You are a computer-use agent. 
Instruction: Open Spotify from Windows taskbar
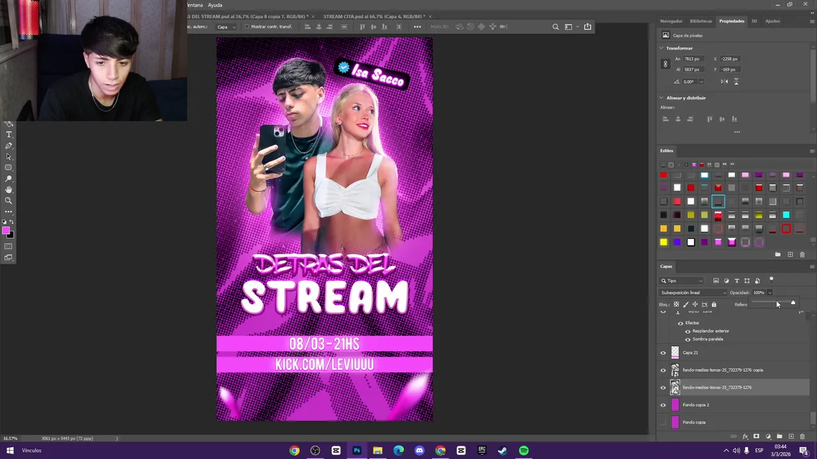523,451
